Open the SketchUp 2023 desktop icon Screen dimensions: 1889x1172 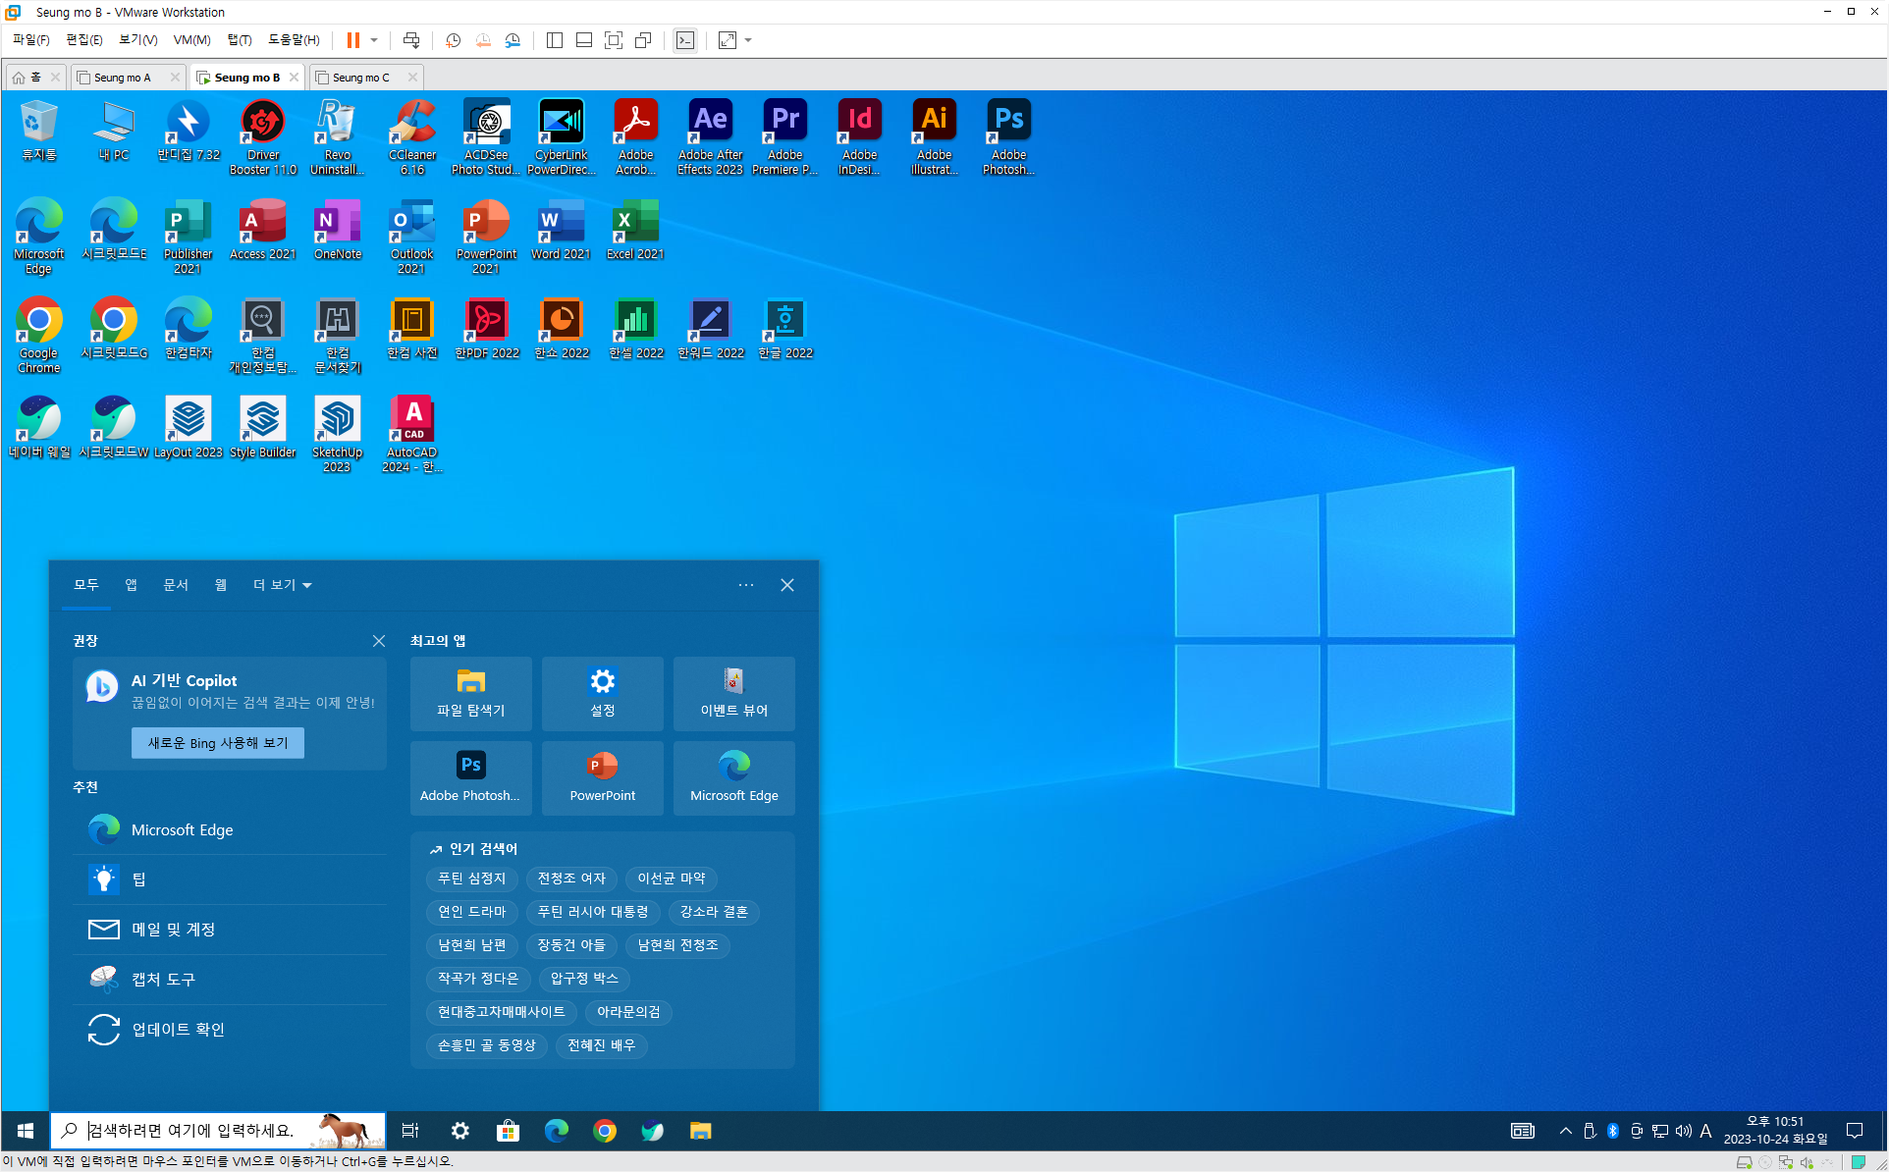point(337,434)
